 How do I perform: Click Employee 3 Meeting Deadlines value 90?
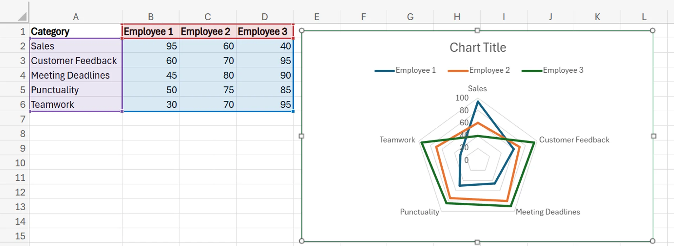pyautogui.click(x=265, y=75)
